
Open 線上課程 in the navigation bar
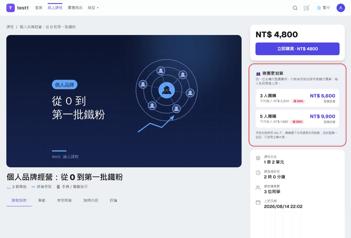click(x=55, y=8)
